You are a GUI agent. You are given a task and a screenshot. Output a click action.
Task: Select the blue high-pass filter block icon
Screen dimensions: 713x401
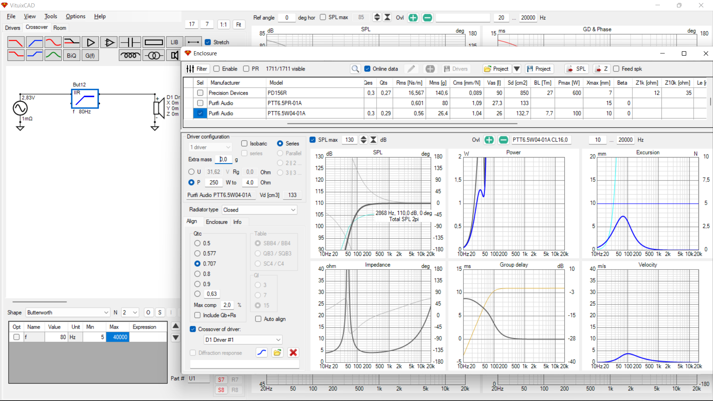[x=35, y=42]
